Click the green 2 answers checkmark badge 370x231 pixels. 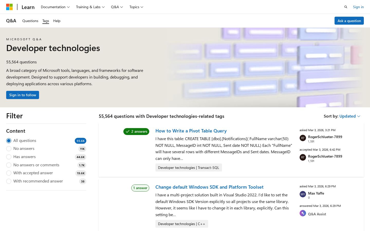coord(136,131)
